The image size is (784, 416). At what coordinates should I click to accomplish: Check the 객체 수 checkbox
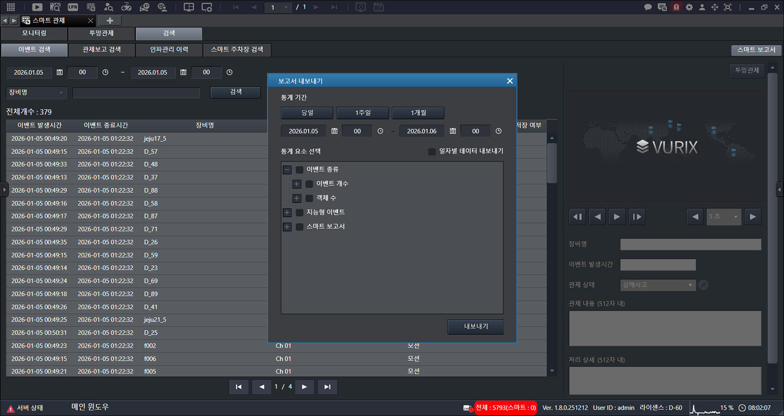[309, 198]
